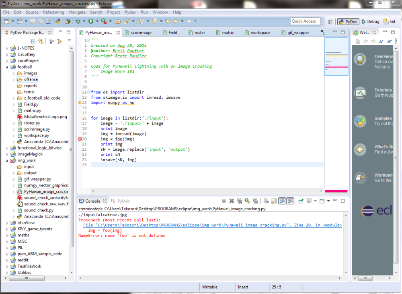Open traceback file link for line 20
The image size is (402, 294).
click(213, 225)
